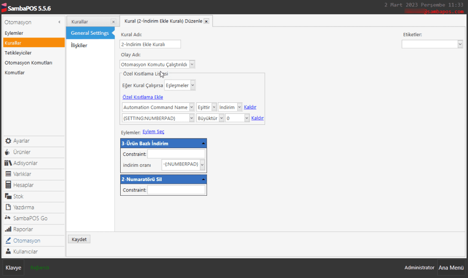
Task: Click the Kural Adı text field
Action: tap(150, 44)
